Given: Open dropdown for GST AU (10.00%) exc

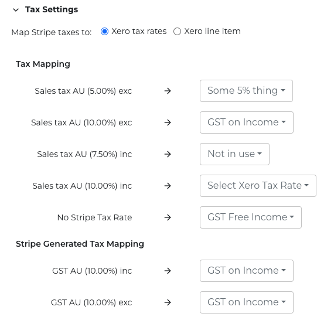Looking at the screenshot, I should point(247,302).
